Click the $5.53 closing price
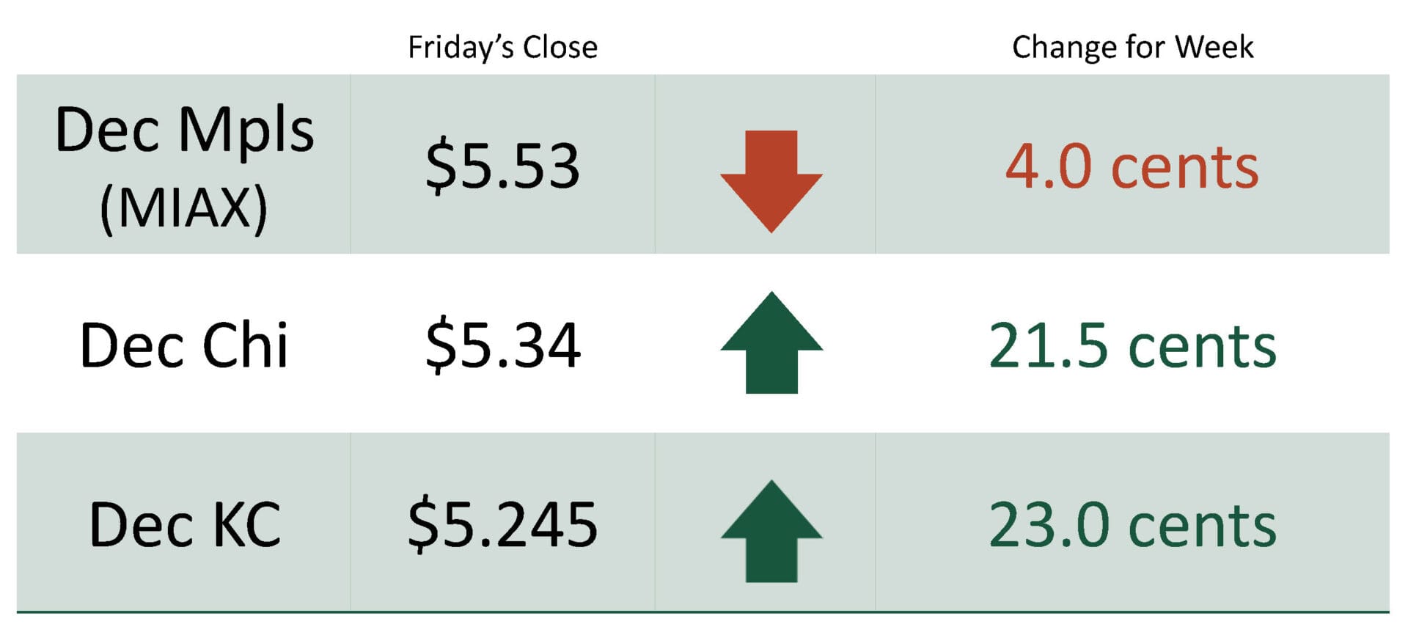1408x635 pixels. 502,166
